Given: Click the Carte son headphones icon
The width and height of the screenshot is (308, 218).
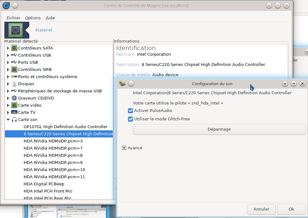Looking at the screenshot, I should 14,119.
